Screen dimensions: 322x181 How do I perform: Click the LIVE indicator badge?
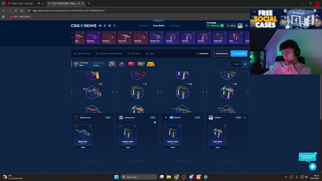[x=236, y=64]
